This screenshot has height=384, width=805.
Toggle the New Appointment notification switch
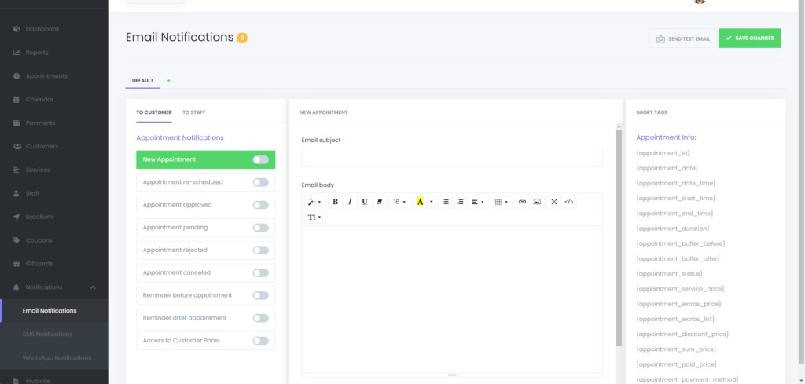tap(261, 160)
